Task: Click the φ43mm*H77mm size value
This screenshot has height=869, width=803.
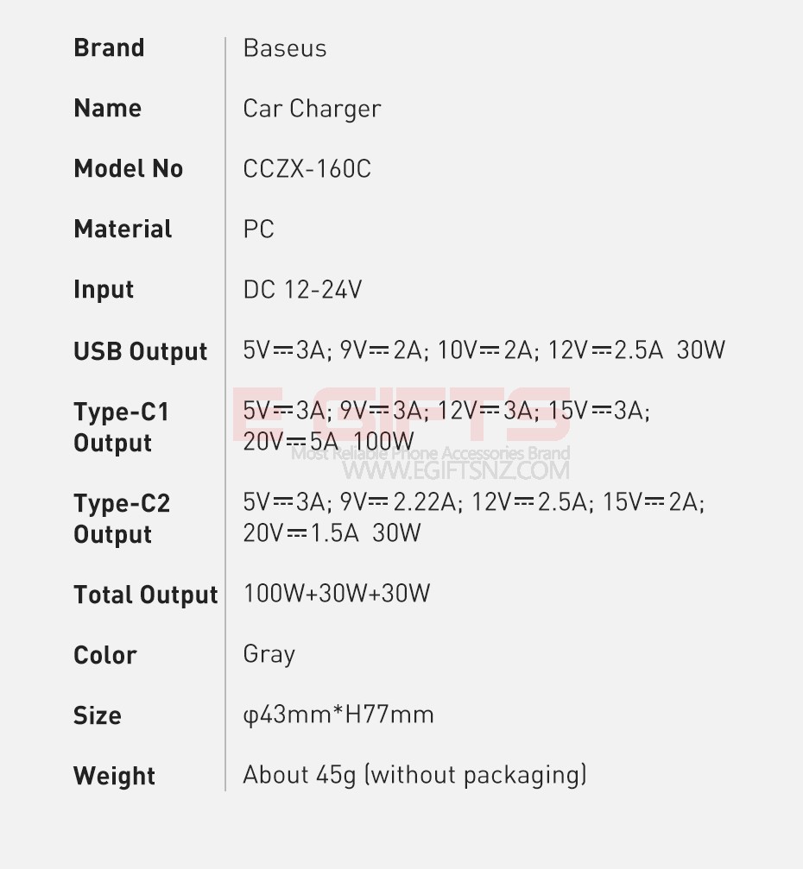Action: click(338, 715)
